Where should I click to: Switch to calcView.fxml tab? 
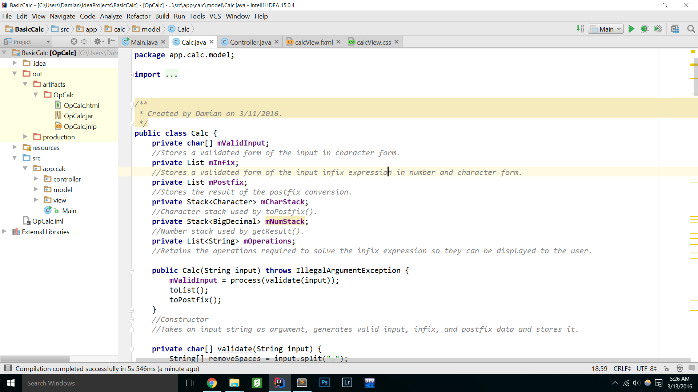(x=311, y=42)
